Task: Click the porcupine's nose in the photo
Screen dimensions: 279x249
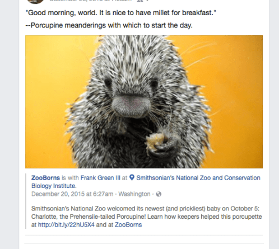Action: click(132, 105)
